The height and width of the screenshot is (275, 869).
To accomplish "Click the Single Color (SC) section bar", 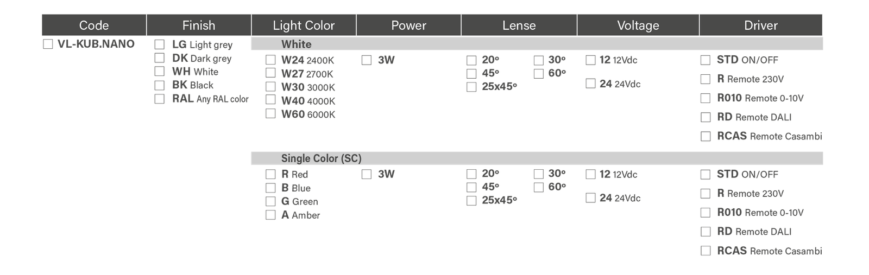I will pos(537,158).
